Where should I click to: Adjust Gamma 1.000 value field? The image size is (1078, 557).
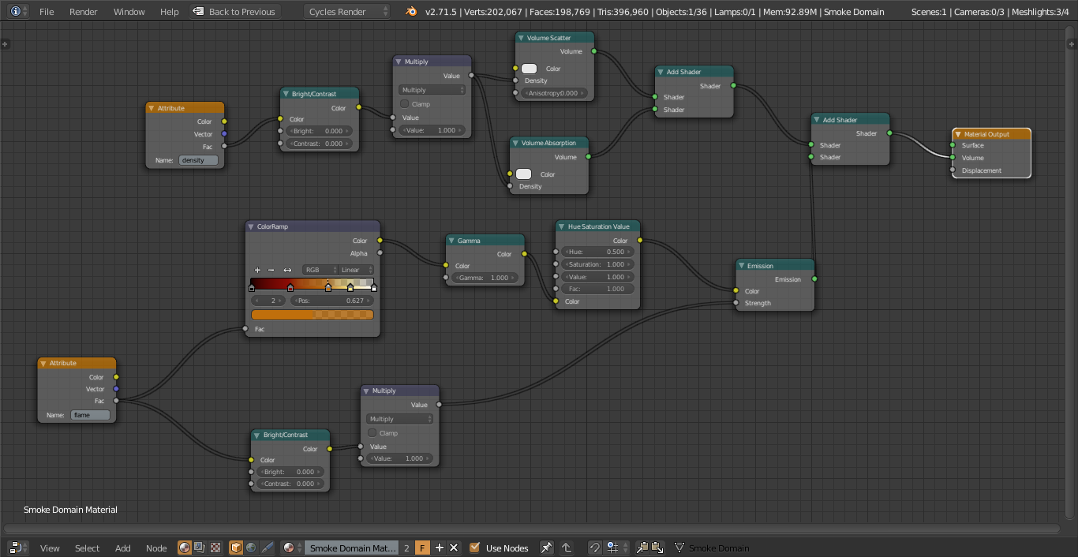(483, 278)
